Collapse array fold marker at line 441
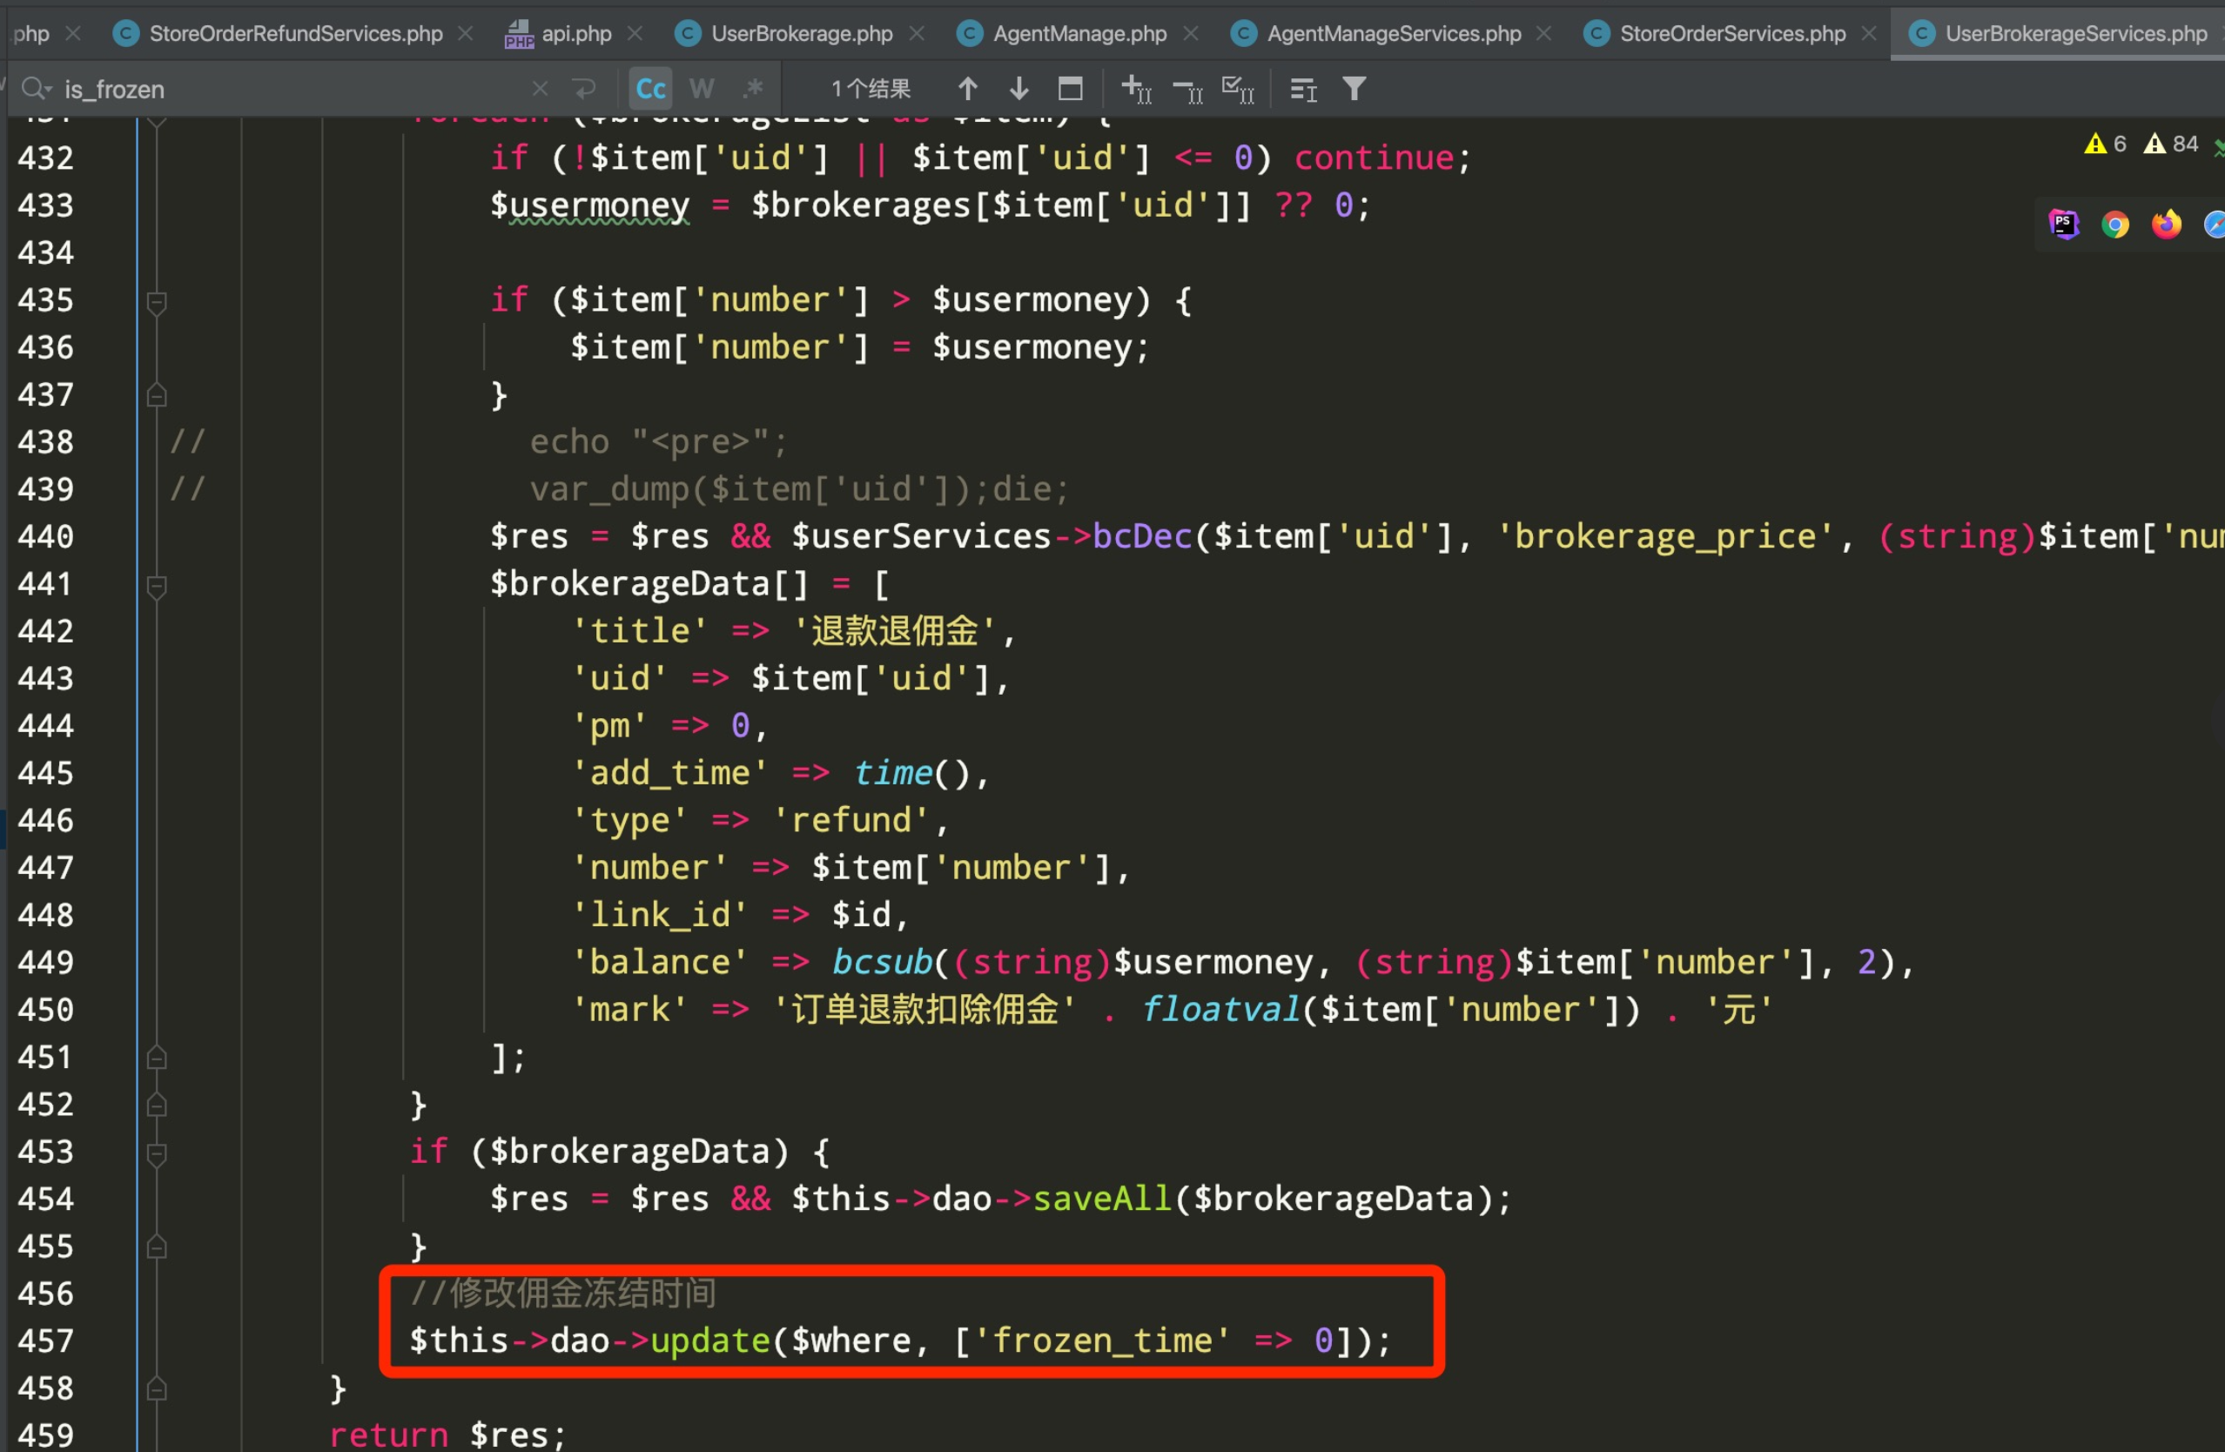The height and width of the screenshot is (1452, 2225). [157, 586]
